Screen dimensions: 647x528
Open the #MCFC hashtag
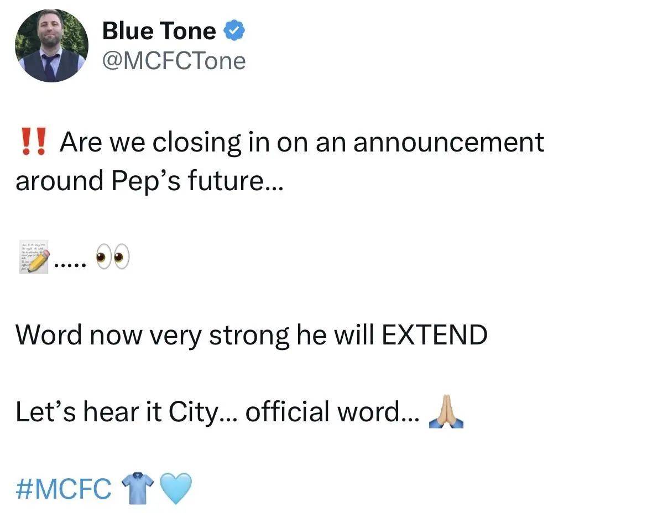coord(64,489)
